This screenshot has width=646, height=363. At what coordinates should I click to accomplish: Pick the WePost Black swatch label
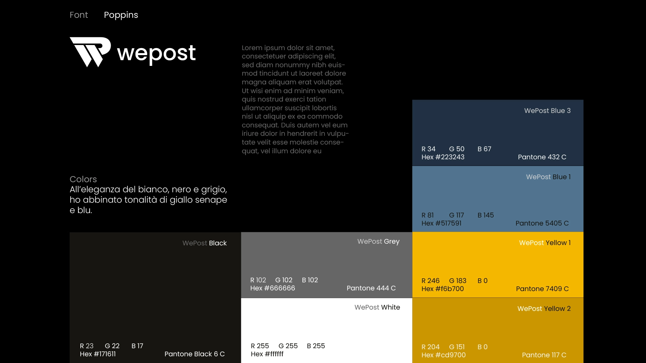click(205, 243)
